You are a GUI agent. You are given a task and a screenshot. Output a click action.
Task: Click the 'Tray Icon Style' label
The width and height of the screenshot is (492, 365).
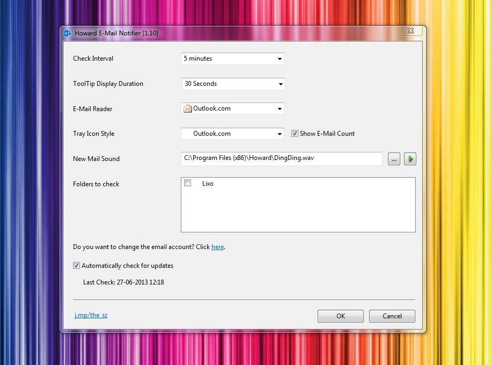[x=93, y=134]
